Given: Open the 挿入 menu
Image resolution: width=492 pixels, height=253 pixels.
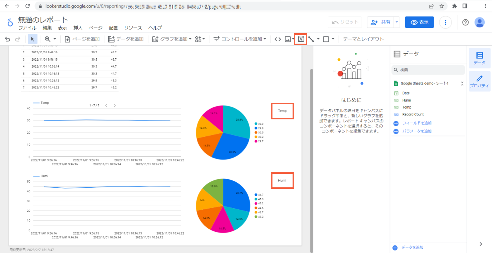Looking at the screenshot, I should (x=77, y=28).
